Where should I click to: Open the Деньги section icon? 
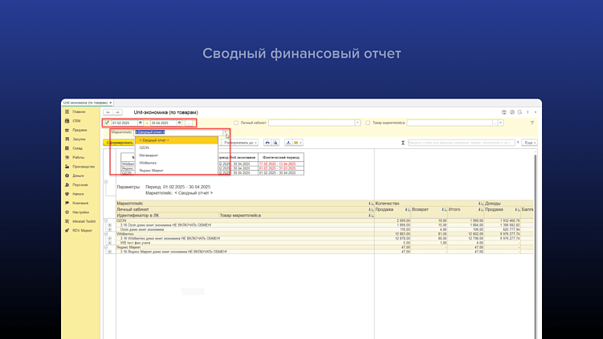(x=67, y=176)
